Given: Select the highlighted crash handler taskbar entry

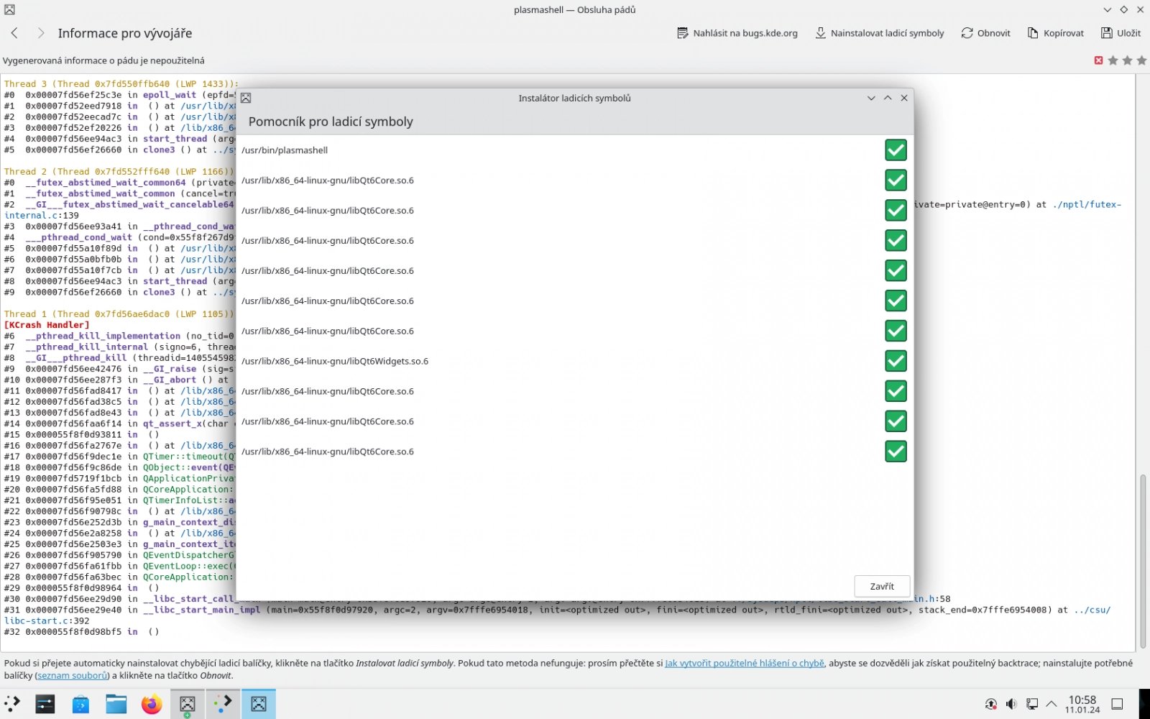Looking at the screenshot, I should pos(259,704).
